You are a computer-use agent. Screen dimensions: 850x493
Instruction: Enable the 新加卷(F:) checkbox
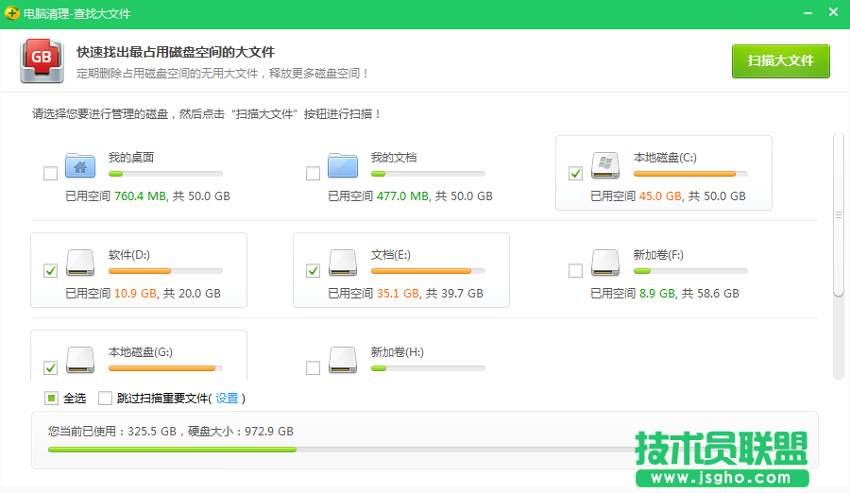click(x=575, y=271)
